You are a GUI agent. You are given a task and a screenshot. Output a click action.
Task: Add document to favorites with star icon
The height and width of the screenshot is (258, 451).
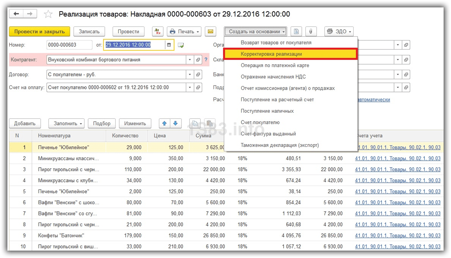48,14
